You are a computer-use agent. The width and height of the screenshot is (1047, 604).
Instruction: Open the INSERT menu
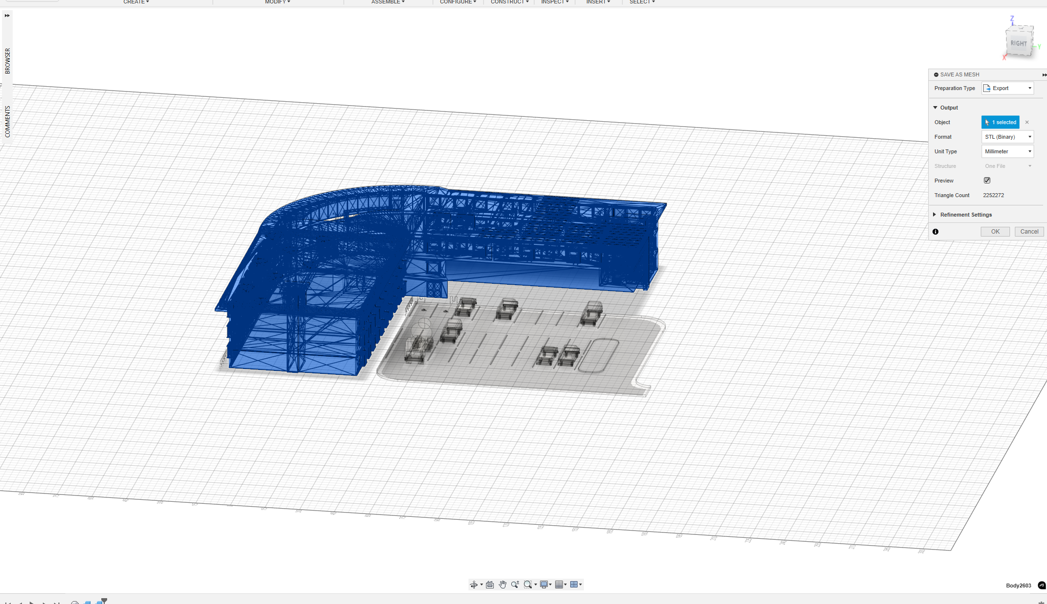click(598, 2)
